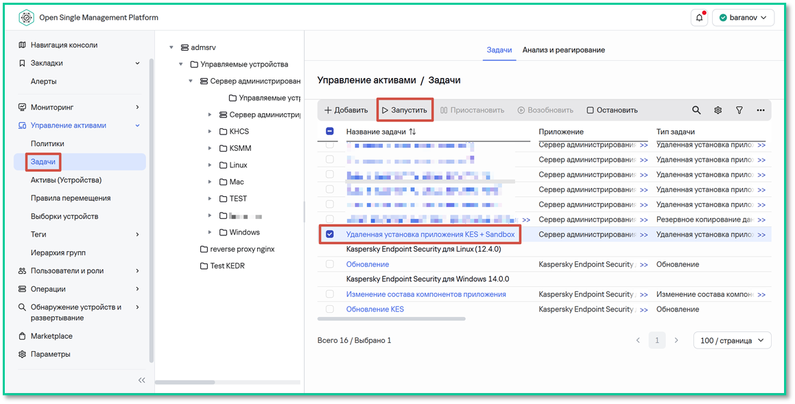Image resolution: width=795 pixels, height=404 pixels.
Task: Check Изменение состава компонентов приложения checkbox
Action: (x=329, y=294)
